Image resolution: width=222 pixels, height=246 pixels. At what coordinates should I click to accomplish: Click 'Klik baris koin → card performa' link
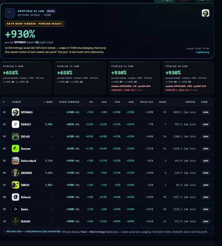coord(33,232)
